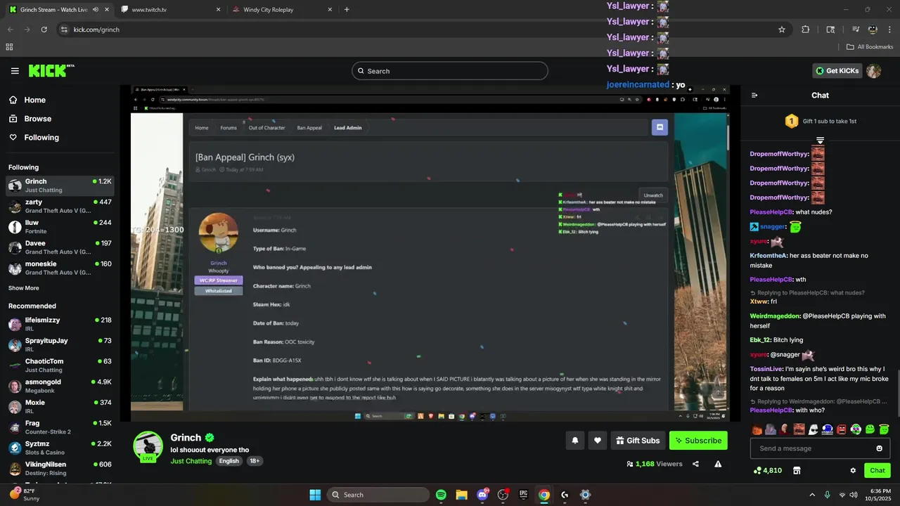Open zarty channel in Following list
The height and width of the screenshot is (506, 900).
point(60,206)
